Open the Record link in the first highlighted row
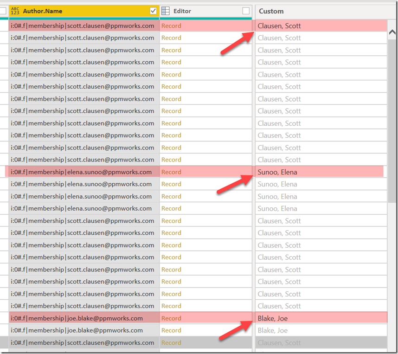 pos(171,26)
